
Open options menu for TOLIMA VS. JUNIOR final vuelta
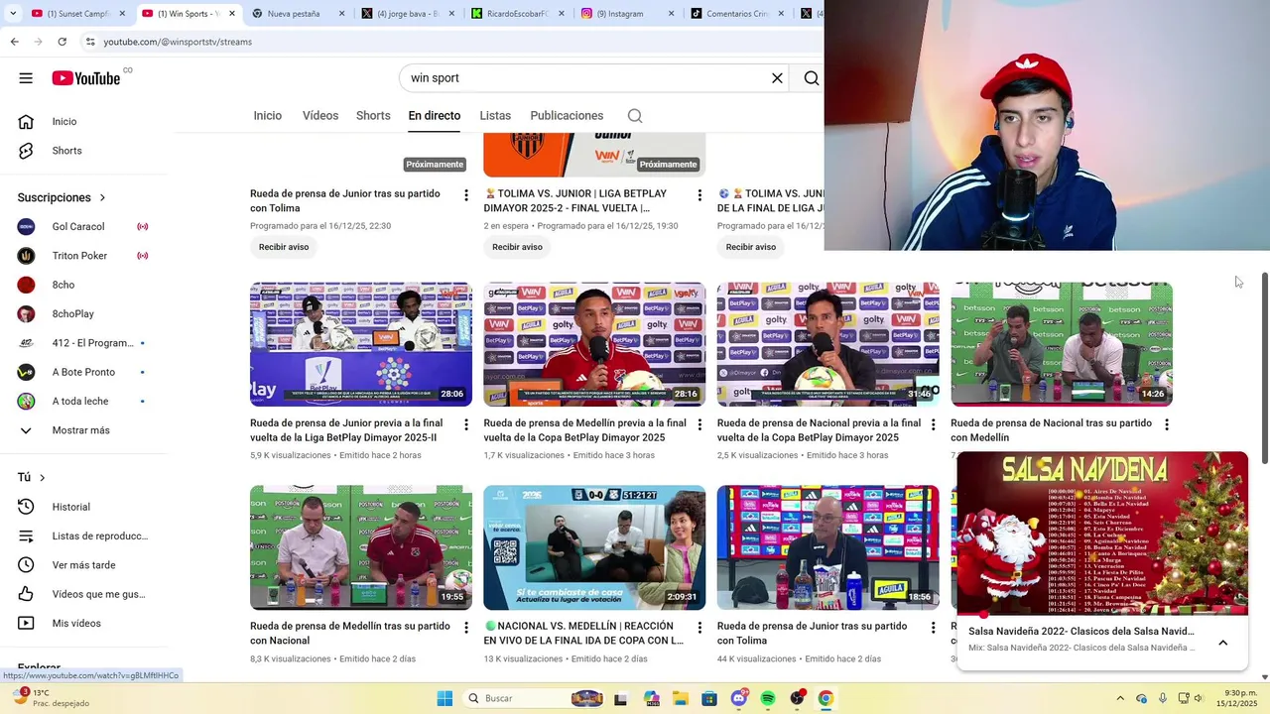tap(699, 195)
